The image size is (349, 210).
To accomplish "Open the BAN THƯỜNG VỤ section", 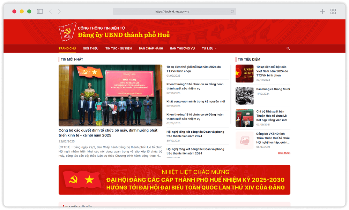I will [x=182, y=48].
